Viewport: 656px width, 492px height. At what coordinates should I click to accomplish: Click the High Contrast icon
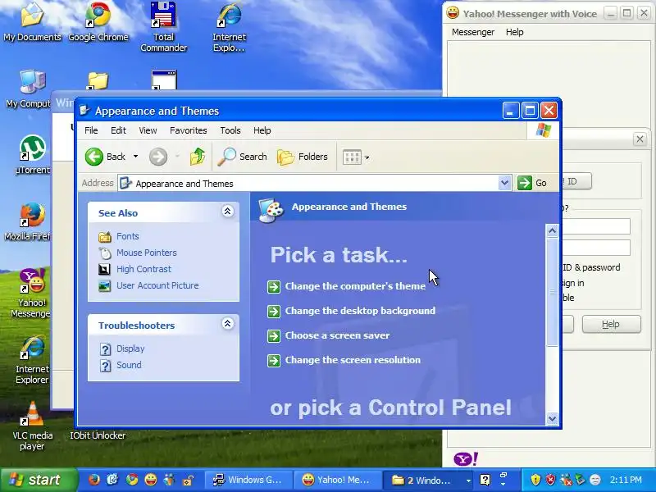click(105, 270)
